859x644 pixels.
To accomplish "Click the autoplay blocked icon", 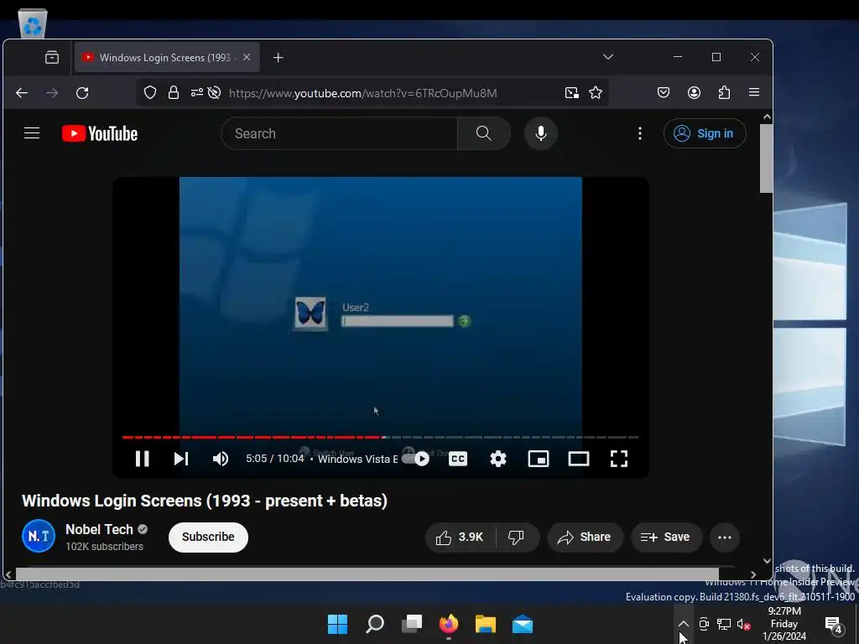I will pyautogui.click(x=214, y=92).
